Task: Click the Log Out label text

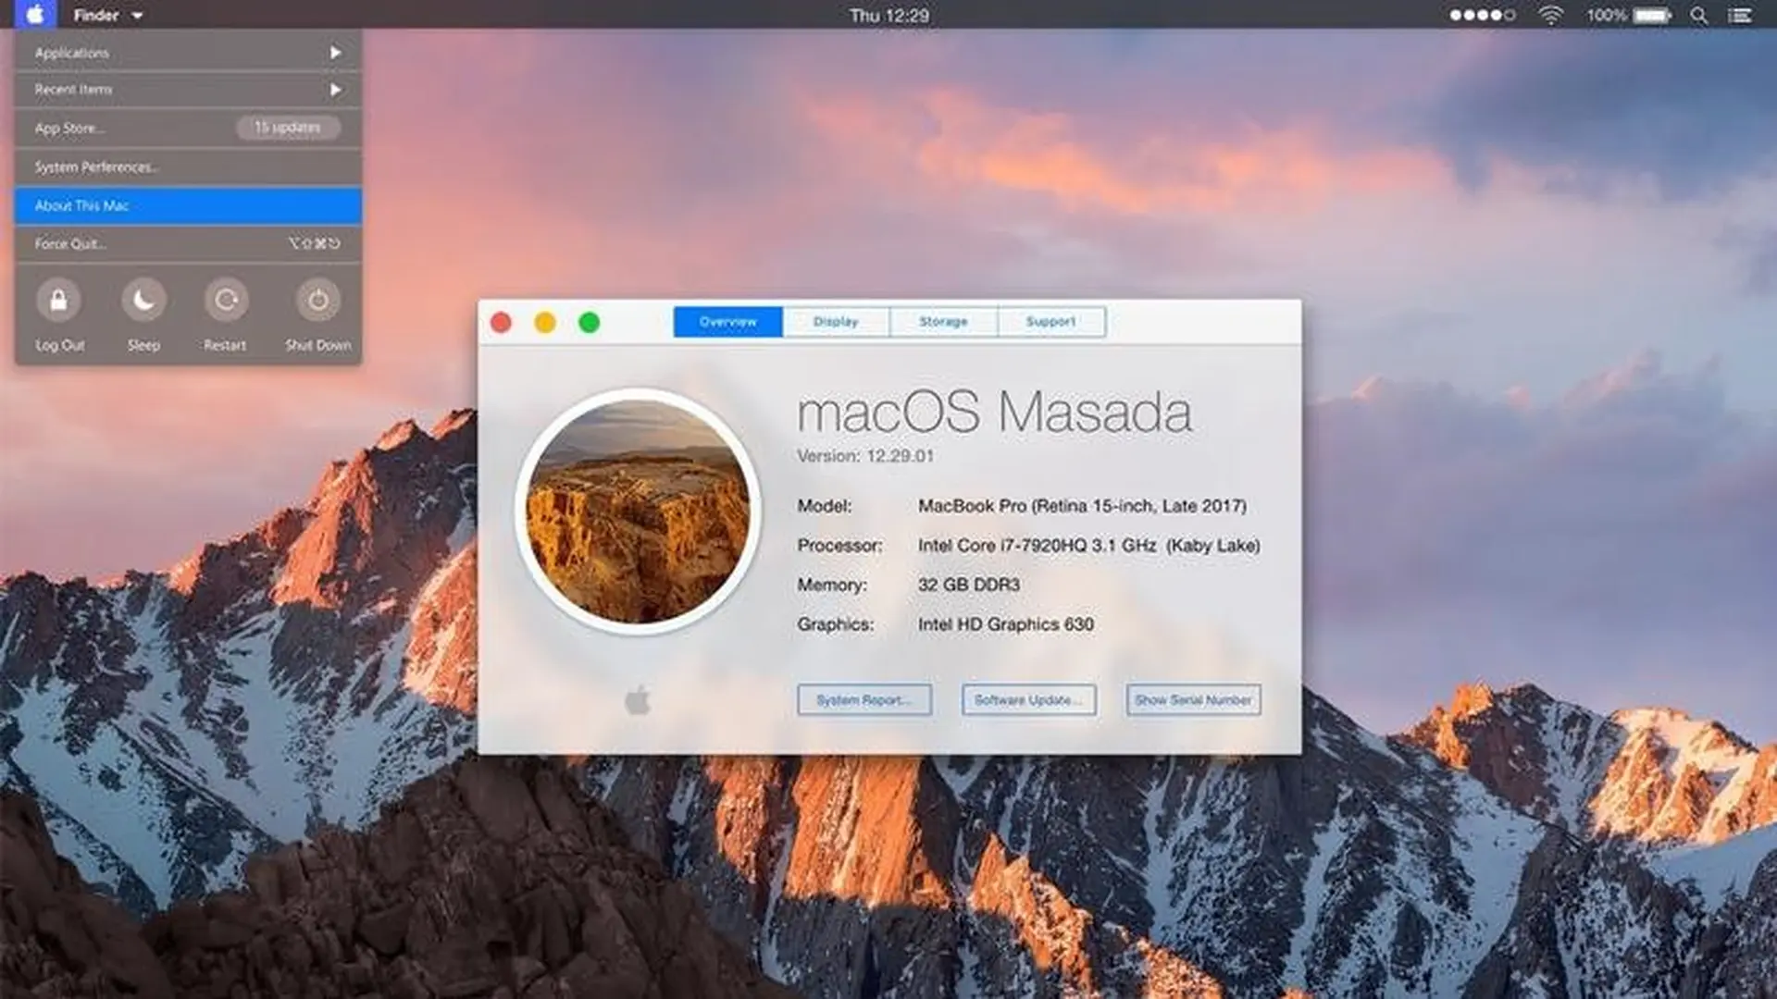Action: [x=60, y=345]
